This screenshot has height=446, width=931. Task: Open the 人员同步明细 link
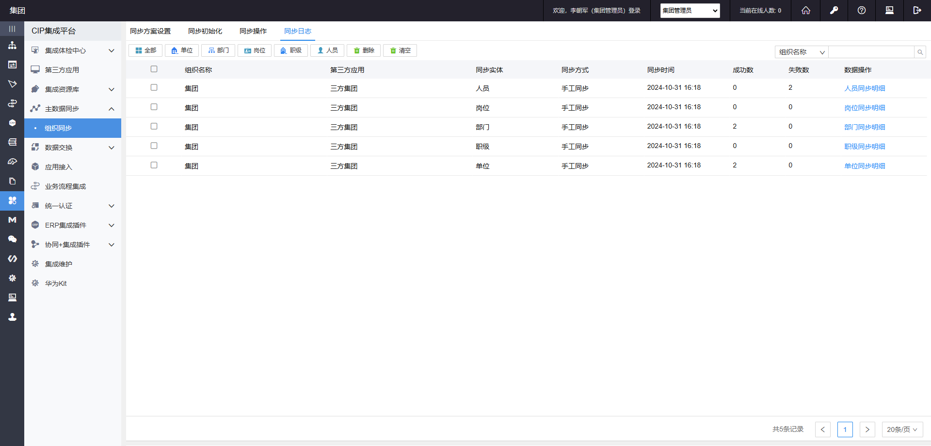coord(864,88)
